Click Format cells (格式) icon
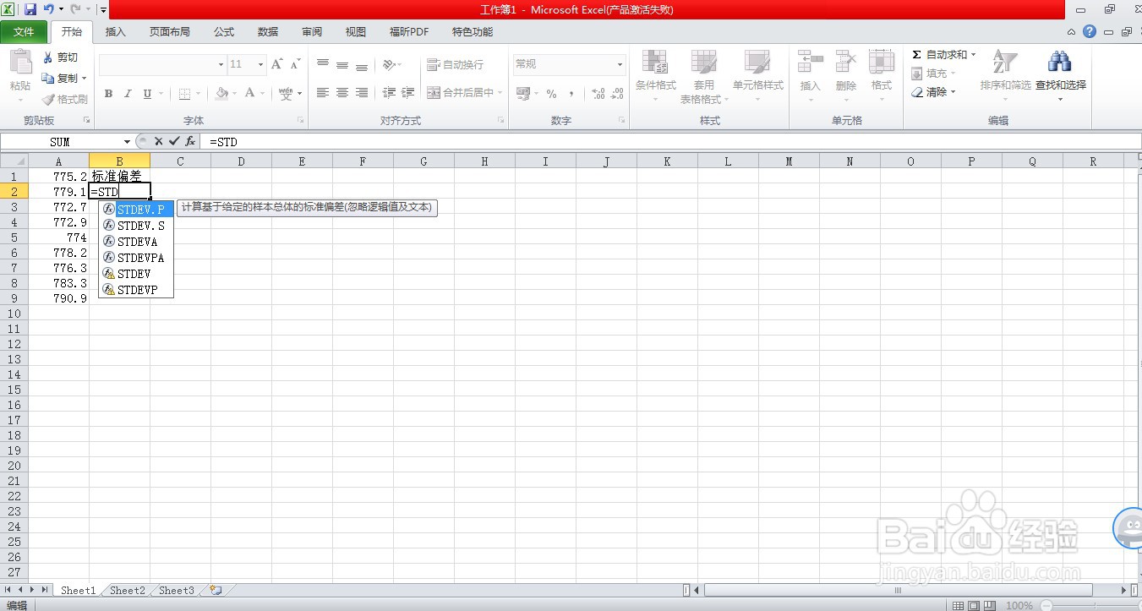This screenshot has height=611, width=1142. [x=882, y=63]
